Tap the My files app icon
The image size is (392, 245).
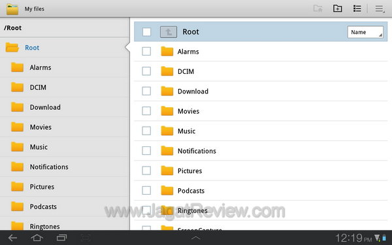pos(12,9)
